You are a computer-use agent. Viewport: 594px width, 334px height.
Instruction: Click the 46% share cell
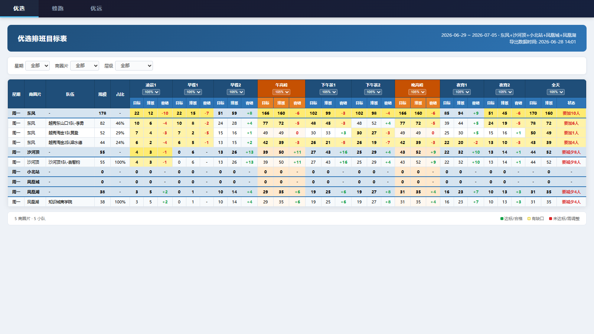pos(120,123)
